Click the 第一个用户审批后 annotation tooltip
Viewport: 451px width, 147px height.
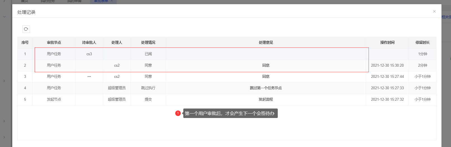tap(230, 113)
